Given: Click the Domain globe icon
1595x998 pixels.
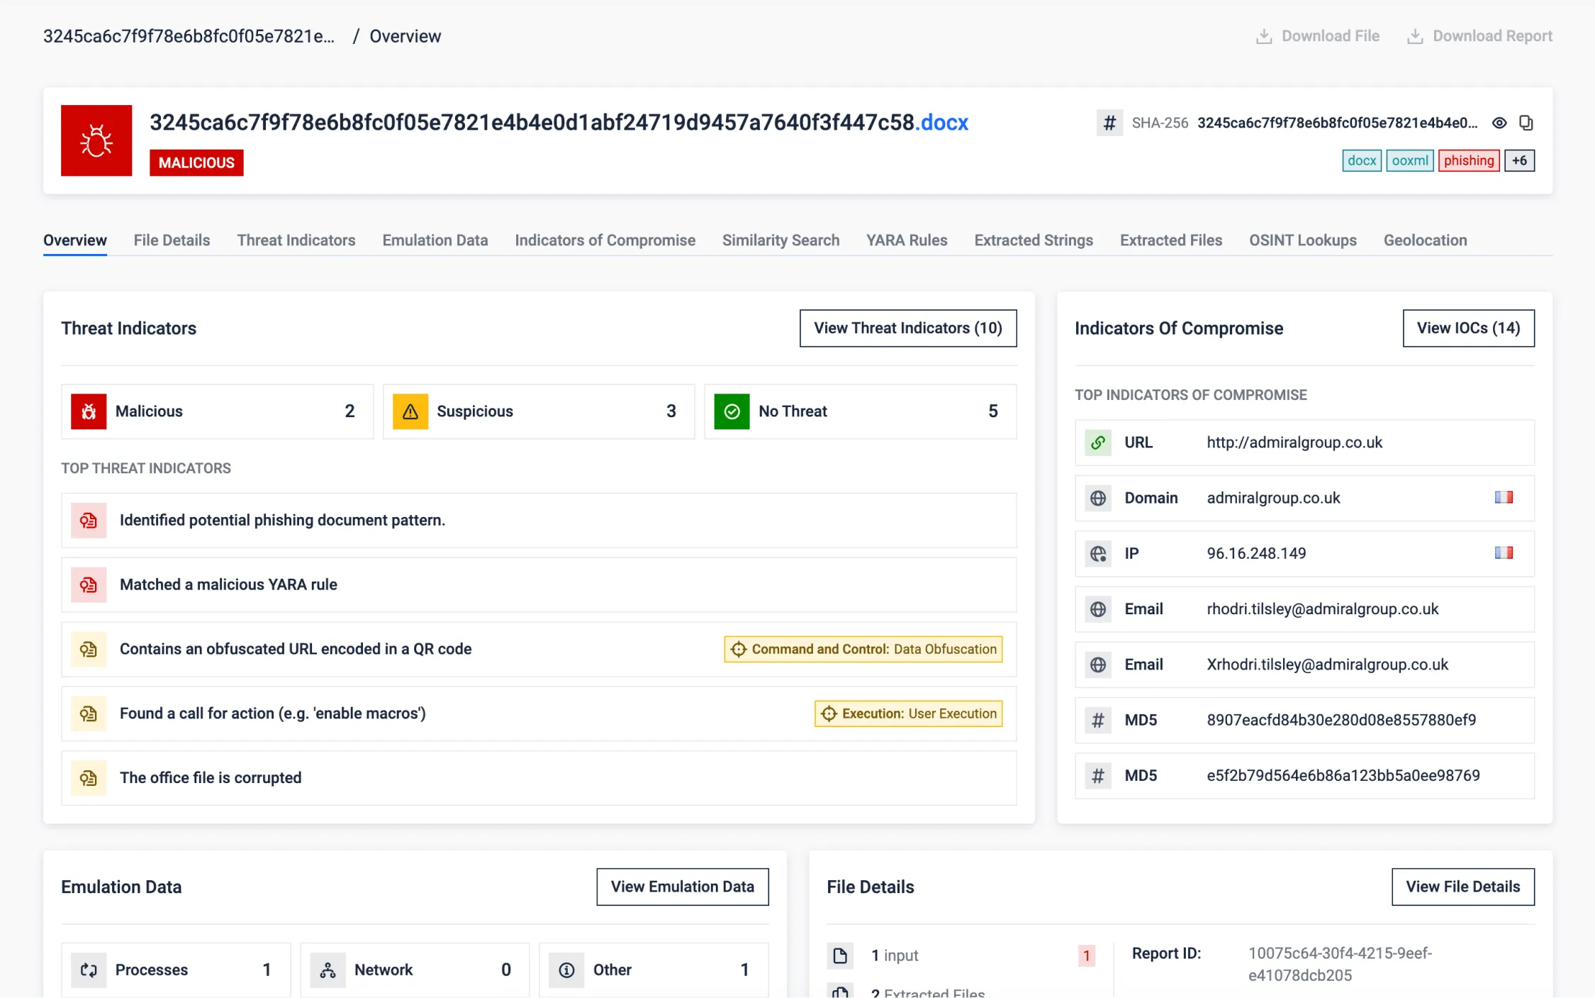Looking at the screenshot, I should 1098,498.
